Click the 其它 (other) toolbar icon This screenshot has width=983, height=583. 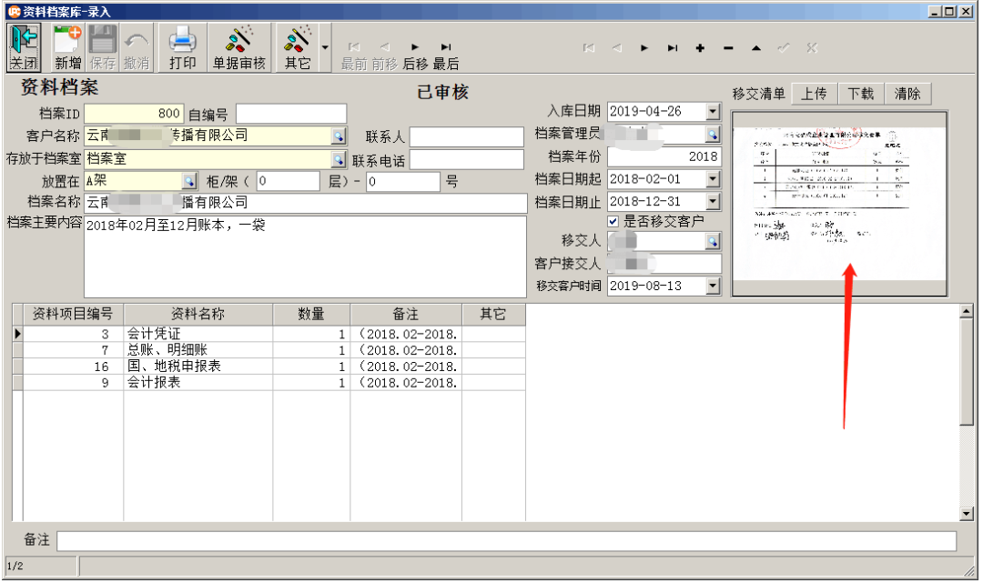coord(297,47)
